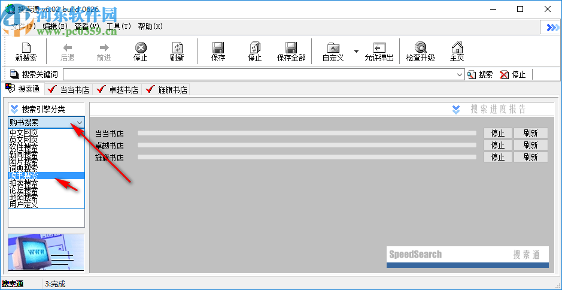The image size is (562, 290).
Task: Start a new search with 新搜索
Action: pos(26,52)
